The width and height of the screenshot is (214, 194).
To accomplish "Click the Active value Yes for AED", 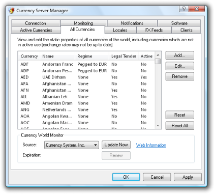I will click(x=143, y=77).
